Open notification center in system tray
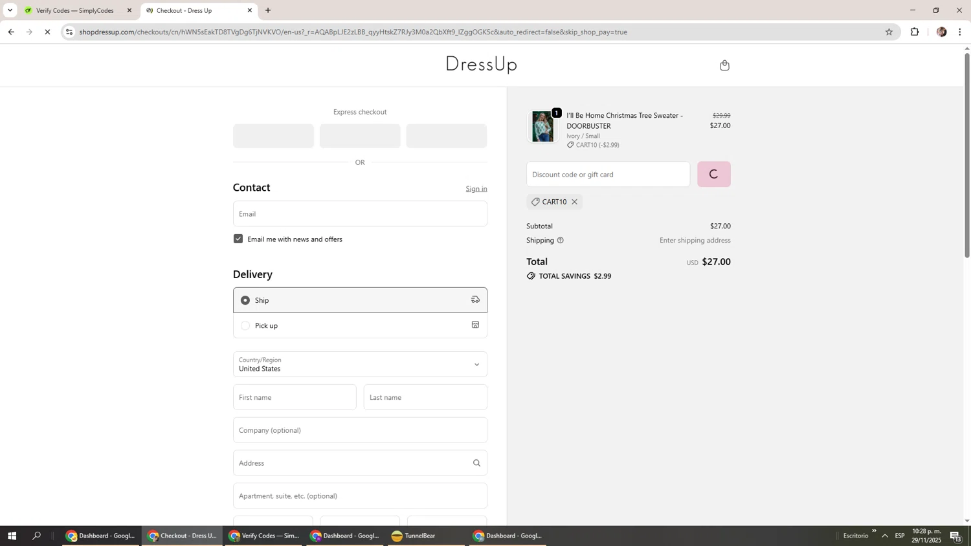This screenshot has width=971, height=546. 955,536
